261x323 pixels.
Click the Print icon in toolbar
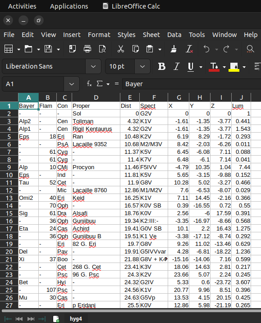tap(87, 49)
